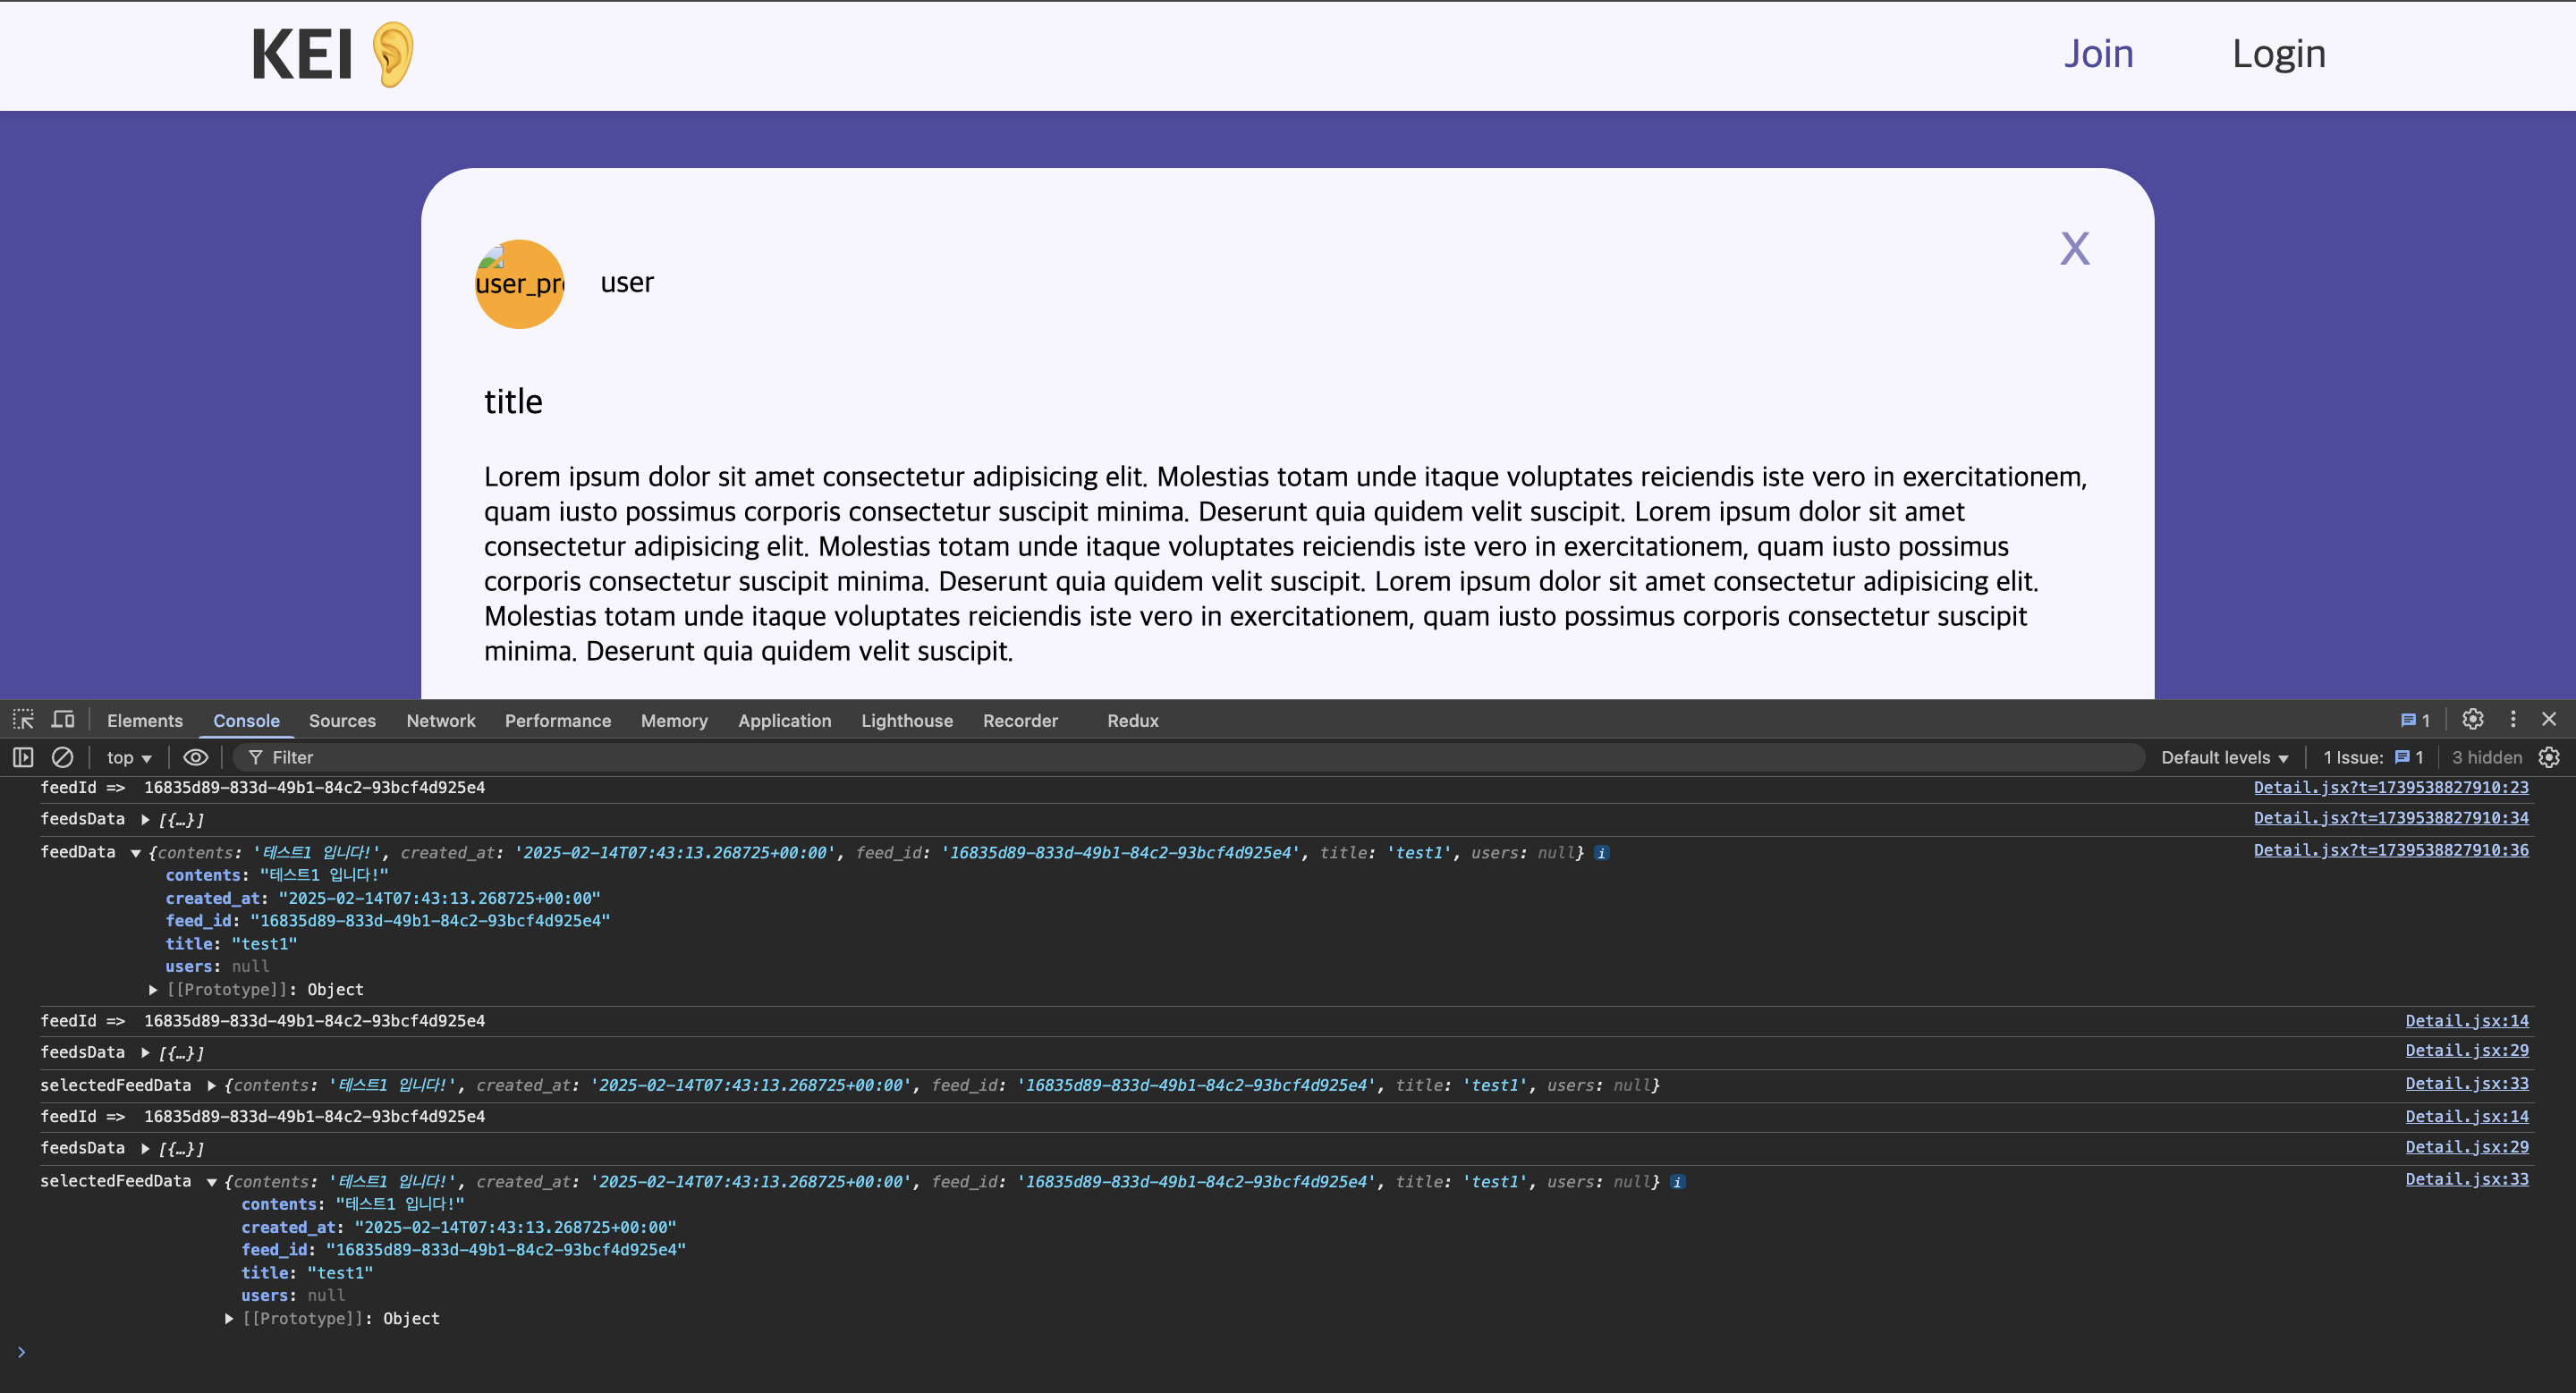Show the console sidebar panel
This screenshot has width=2576, height=1393.
pos(23,757)
